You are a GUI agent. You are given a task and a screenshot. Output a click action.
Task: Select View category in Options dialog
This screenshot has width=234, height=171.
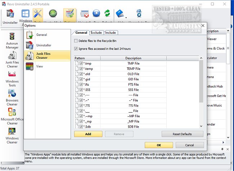click(x=47, y=66)
